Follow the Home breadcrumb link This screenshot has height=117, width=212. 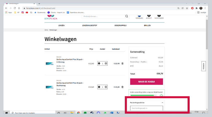point(46,30)
